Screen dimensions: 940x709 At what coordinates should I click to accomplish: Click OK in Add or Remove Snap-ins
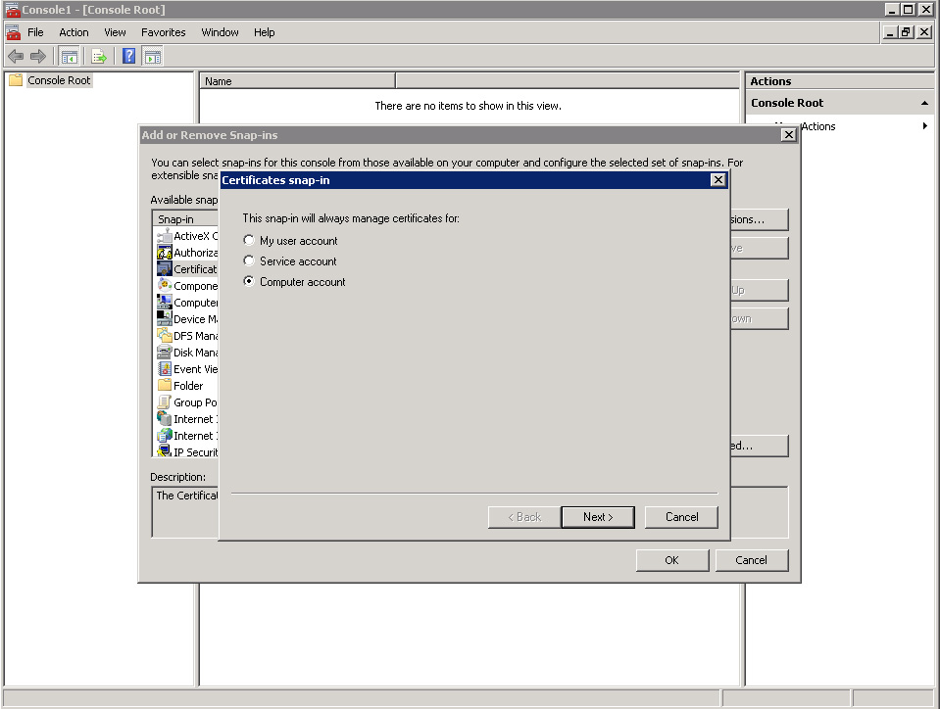coord(672,560)
